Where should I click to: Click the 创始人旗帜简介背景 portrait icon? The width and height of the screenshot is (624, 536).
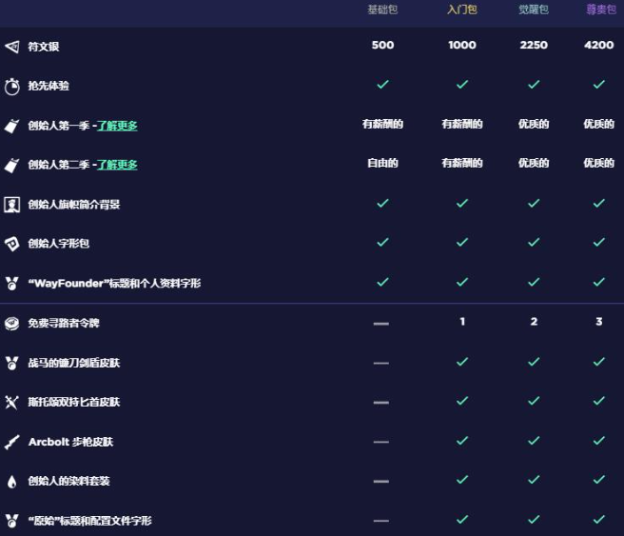pyautogui.click(x=11, y=204)
